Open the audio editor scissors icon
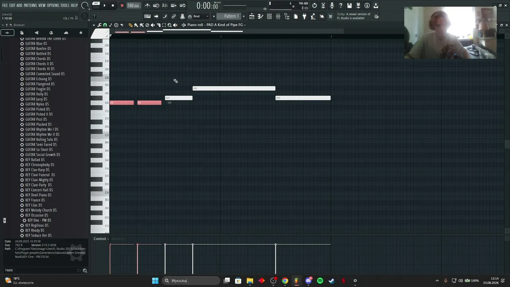Image resolution: width=510 pixels, height=287 pixels. (x=323, y=6)
